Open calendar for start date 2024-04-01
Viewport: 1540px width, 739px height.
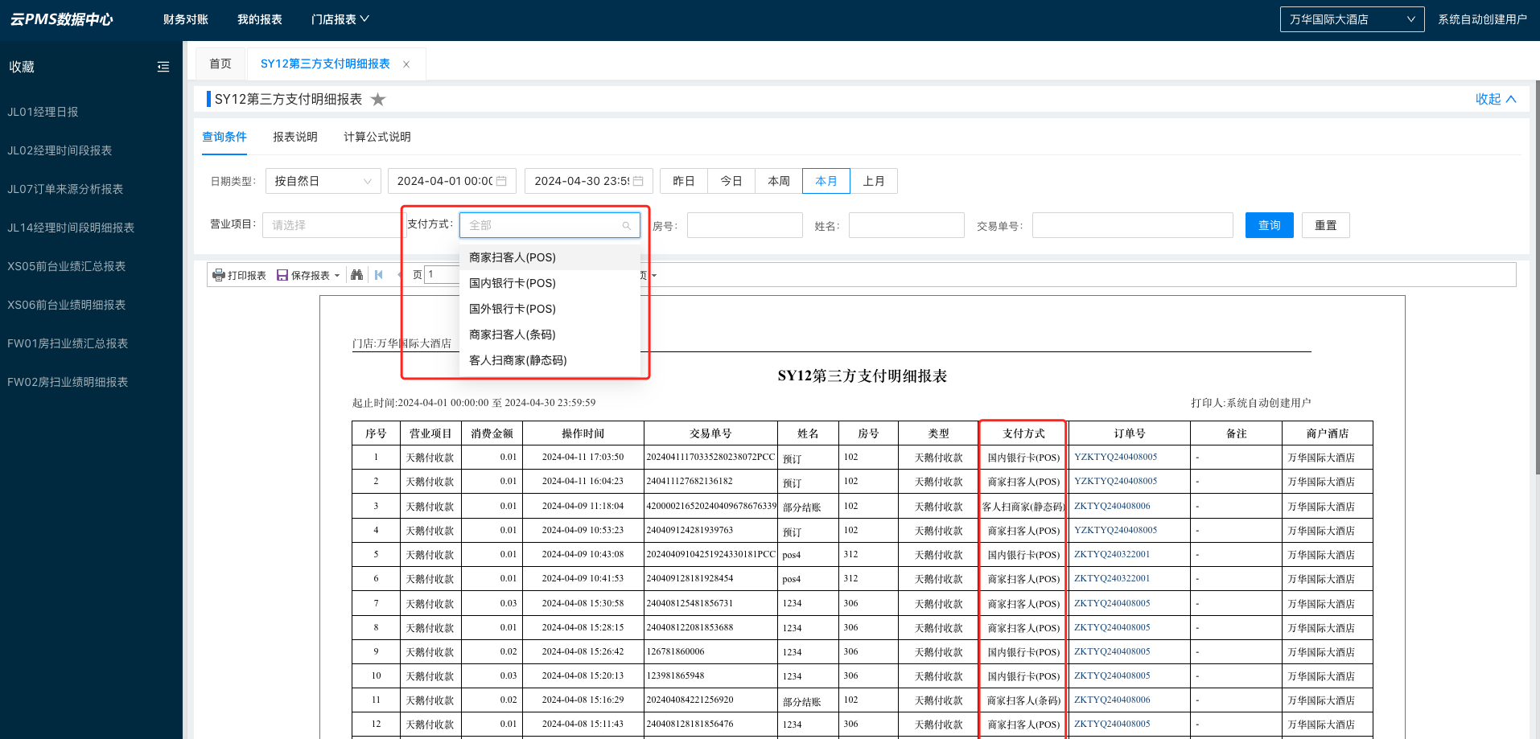coord(501,181)
